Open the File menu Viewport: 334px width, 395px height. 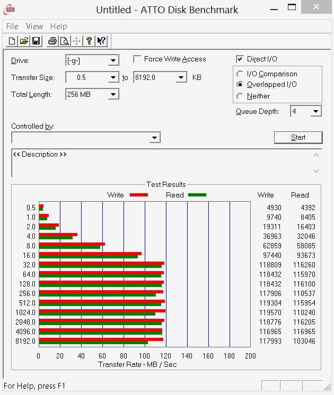tap(12, 26)
